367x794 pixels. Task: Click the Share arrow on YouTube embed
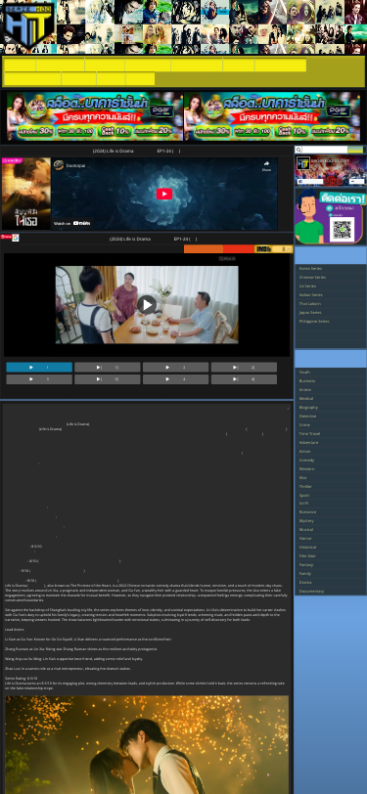[266, 165]
